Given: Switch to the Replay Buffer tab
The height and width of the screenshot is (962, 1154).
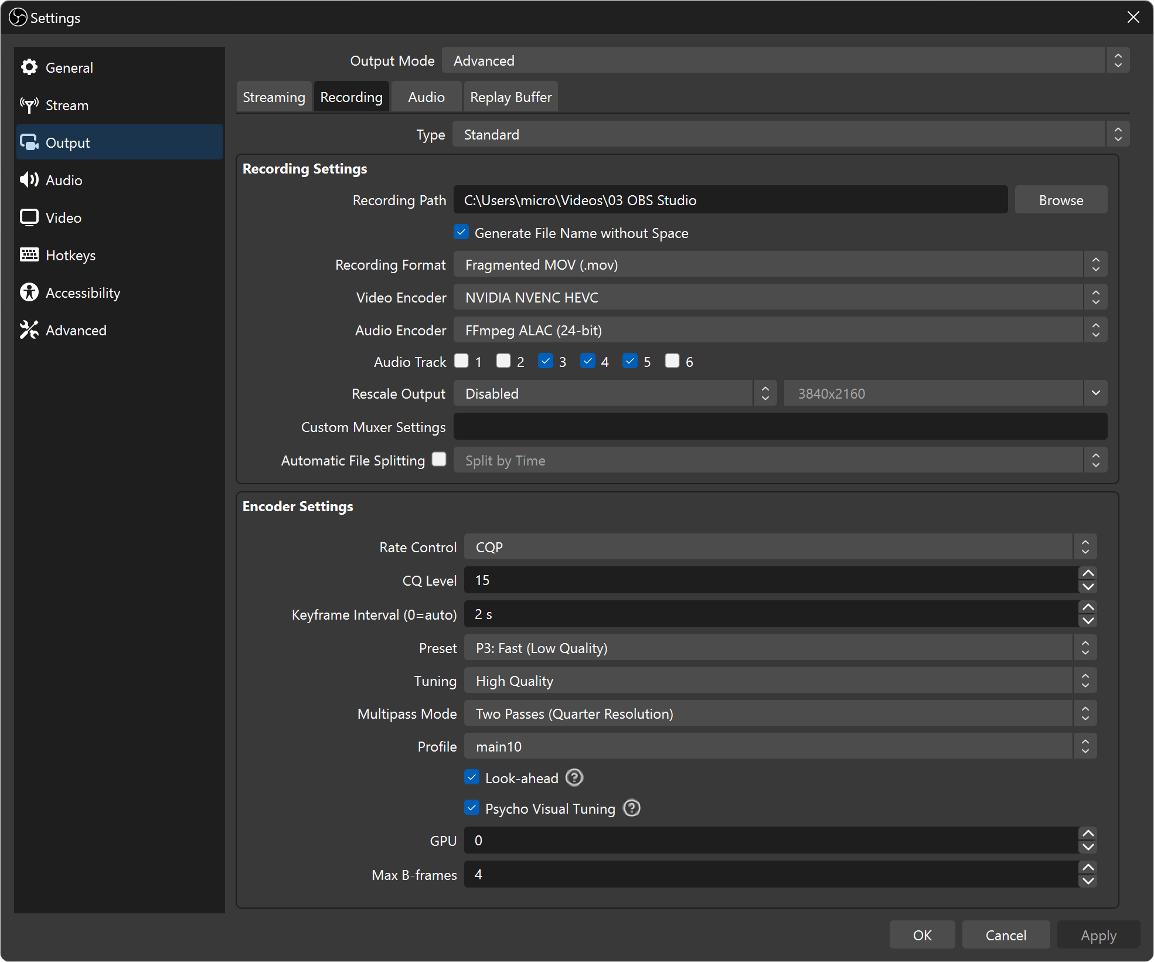Looking at the screenshot, I should click(510, 97).
